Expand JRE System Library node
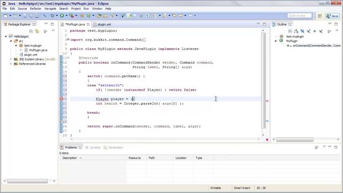The width and height of the screenshot is (343, 193). (x=11, y=59)
